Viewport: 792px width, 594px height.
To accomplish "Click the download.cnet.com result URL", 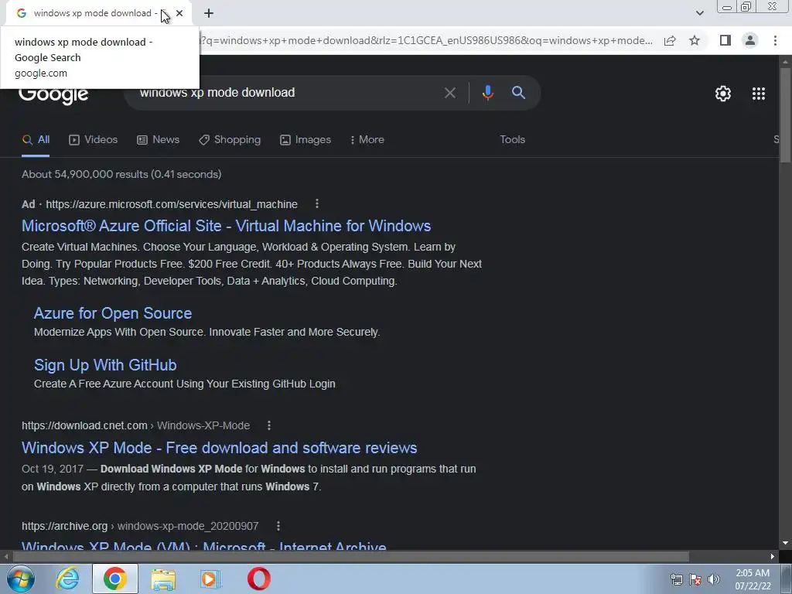I will (135, 425).
